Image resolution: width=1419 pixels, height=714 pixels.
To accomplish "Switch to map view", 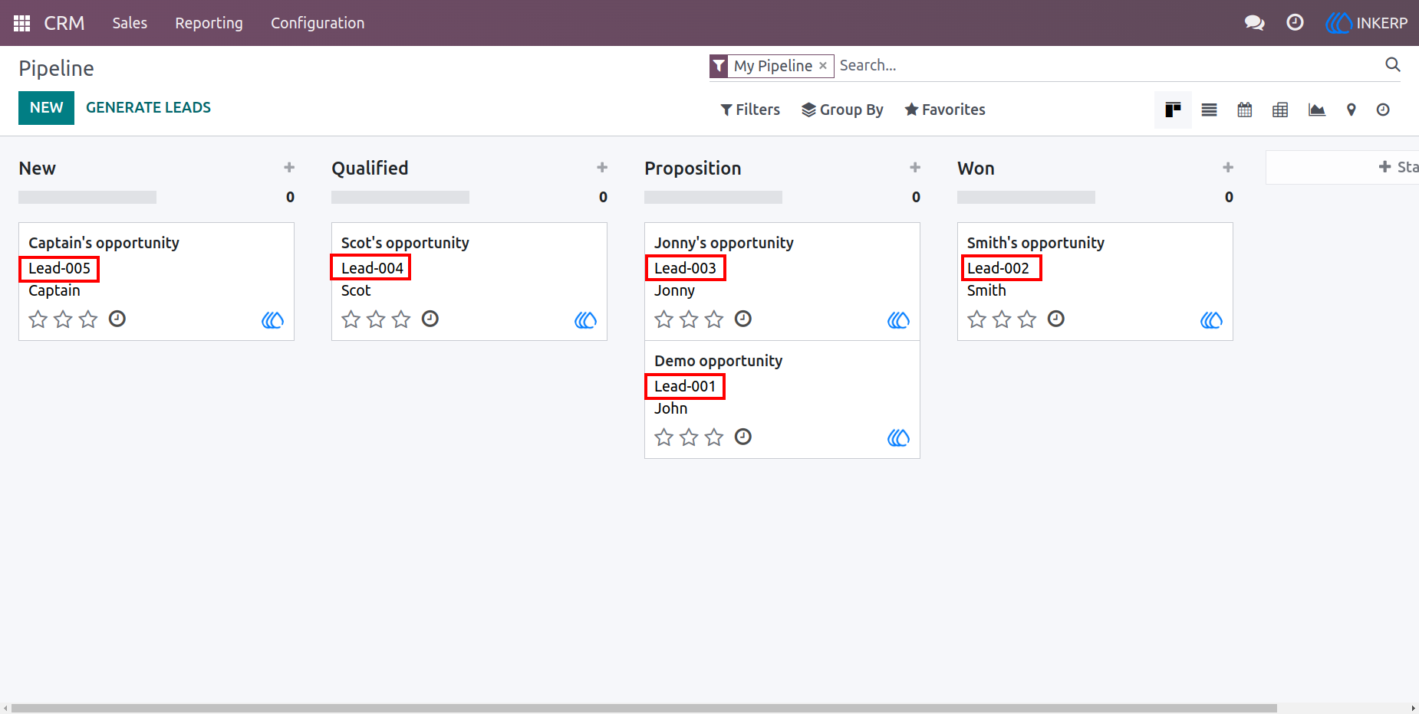I will 1351,110.
